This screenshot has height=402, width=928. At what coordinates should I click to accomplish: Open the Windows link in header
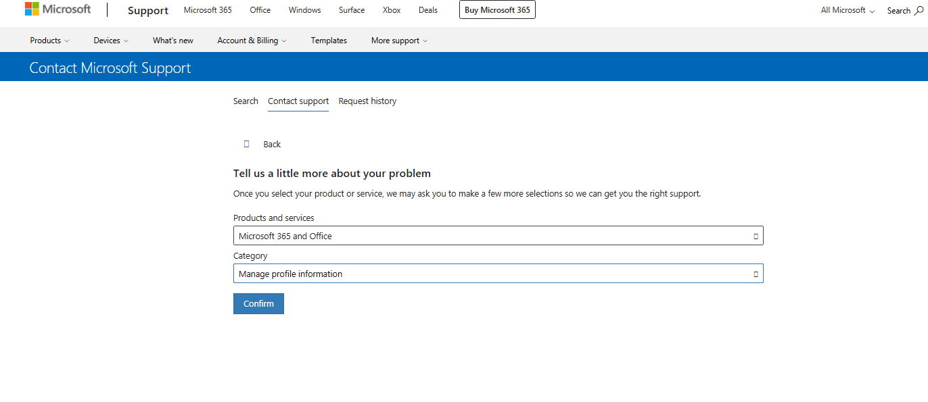[305, 10]
